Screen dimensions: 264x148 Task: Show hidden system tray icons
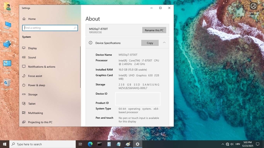tap(223, 144)
